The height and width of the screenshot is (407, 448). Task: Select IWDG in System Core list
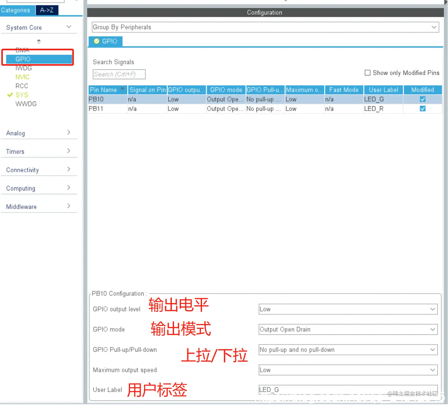[x=24, y=68]
